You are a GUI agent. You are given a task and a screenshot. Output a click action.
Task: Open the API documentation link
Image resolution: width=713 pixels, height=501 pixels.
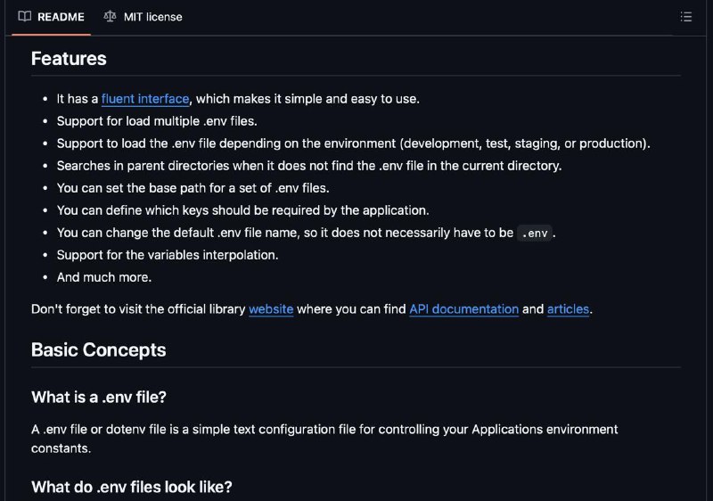click(x=463, y=309)
